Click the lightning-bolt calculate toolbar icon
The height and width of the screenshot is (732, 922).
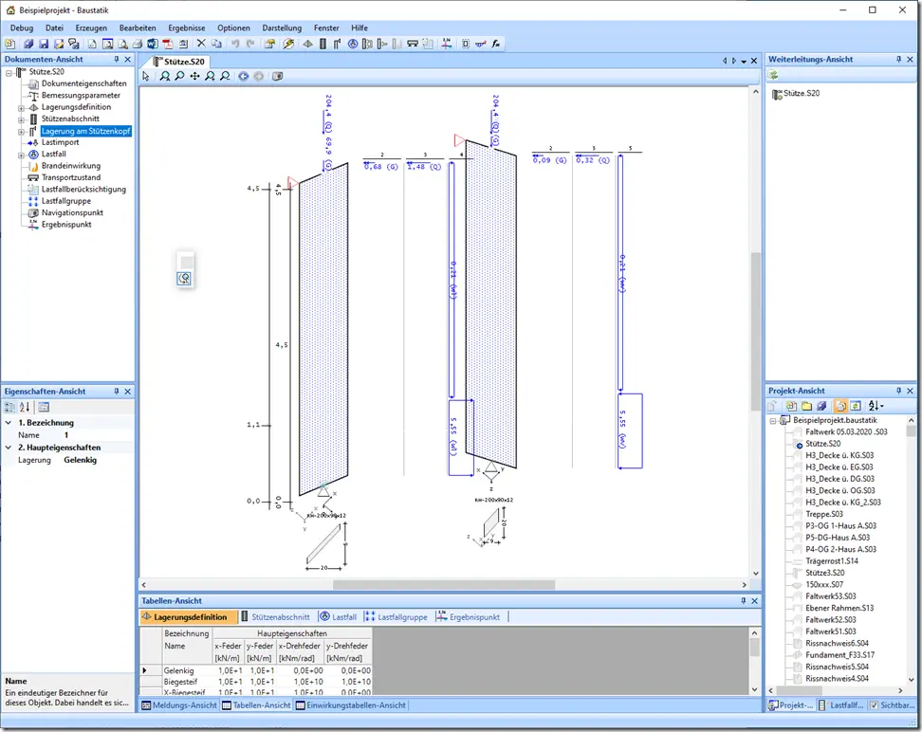pyautogui.click(x=288, y=44)
